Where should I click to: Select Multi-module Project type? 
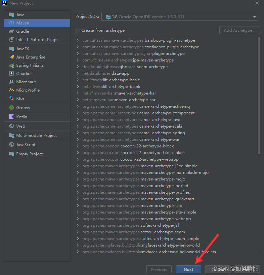coord(37,136)
